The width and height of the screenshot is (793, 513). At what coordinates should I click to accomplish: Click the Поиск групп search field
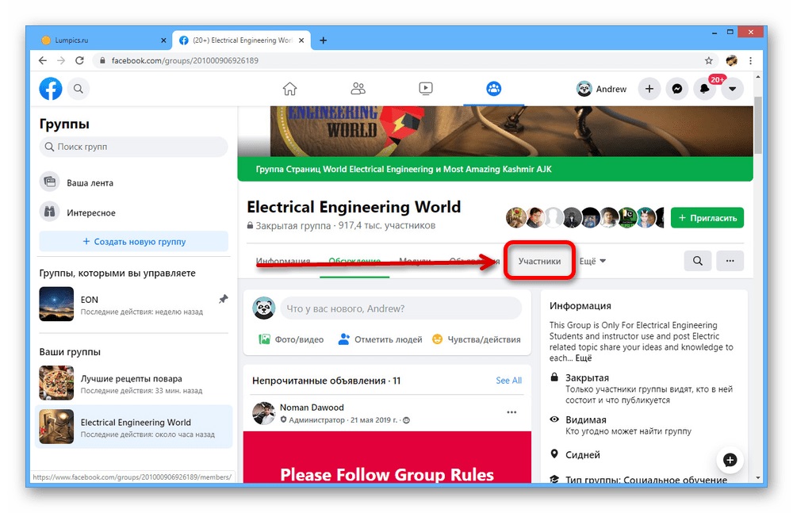(134, 147)
